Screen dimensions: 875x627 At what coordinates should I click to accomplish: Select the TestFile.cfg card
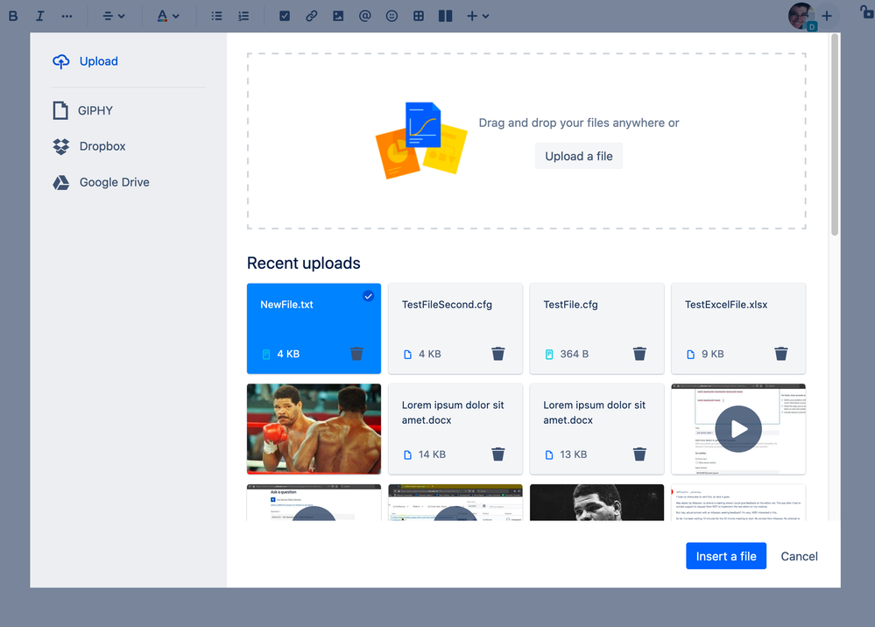click(596, 328)
